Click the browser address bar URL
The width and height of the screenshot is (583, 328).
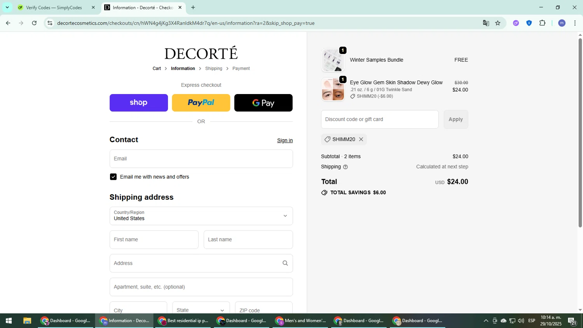click(186, 23)
